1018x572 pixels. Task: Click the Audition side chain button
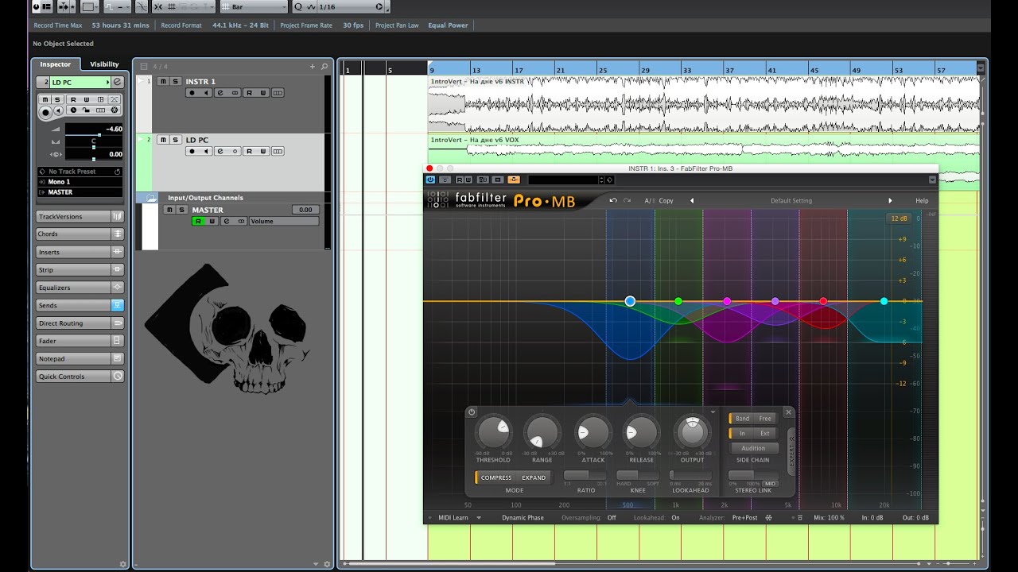pos(753,448)
